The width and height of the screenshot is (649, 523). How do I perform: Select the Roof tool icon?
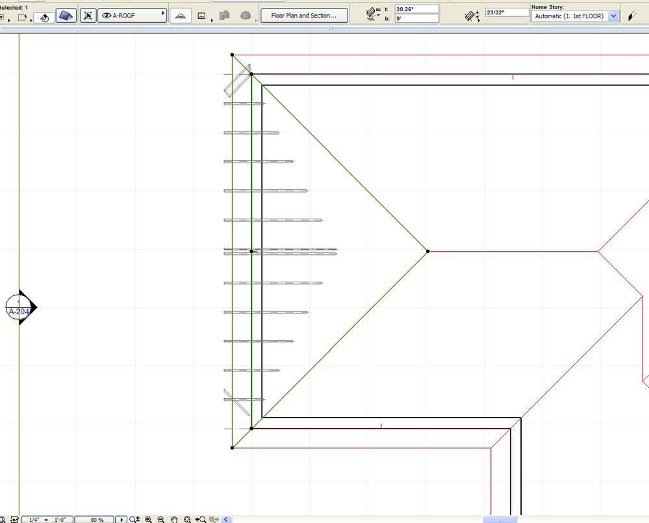click(66, 16)
